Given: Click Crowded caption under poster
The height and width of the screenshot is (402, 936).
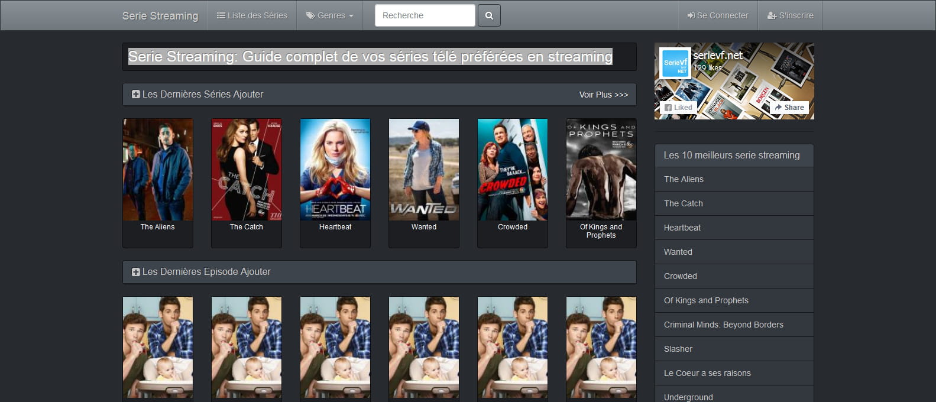Looking at the screenshot, I should pyautogui.click(x=513, y=227).
